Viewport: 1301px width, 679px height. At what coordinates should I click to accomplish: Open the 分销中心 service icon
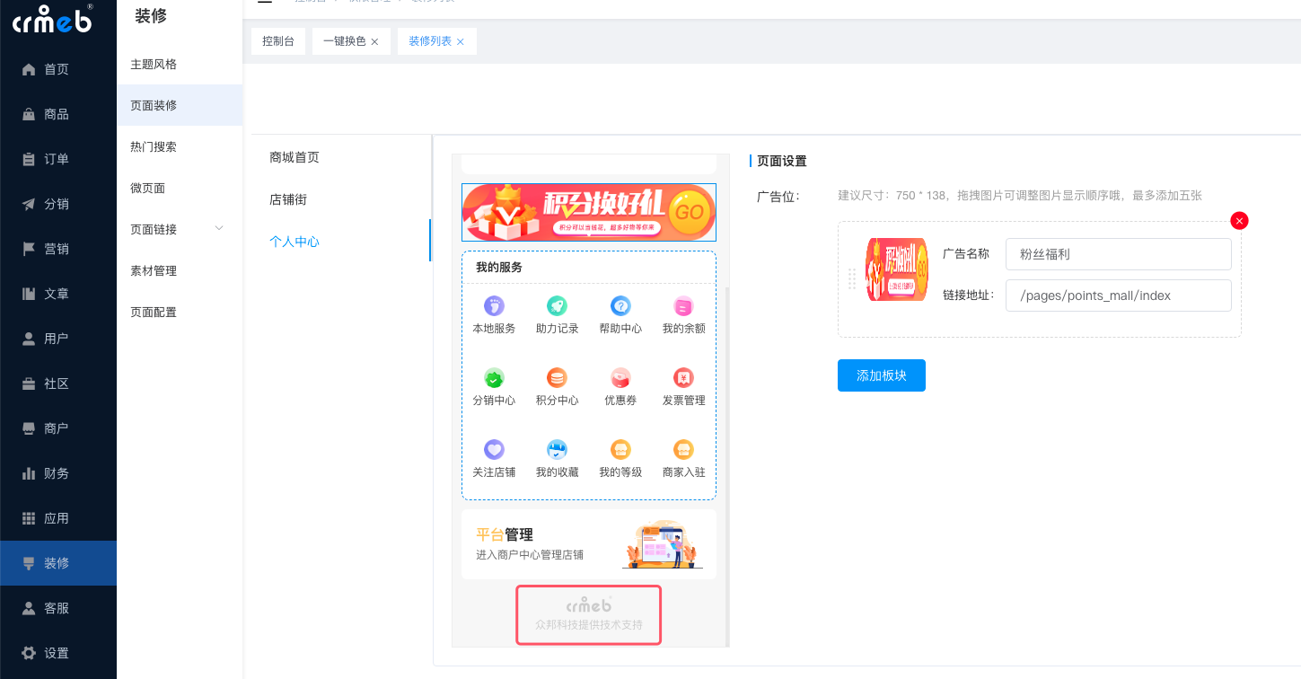(x=494, y=378)
